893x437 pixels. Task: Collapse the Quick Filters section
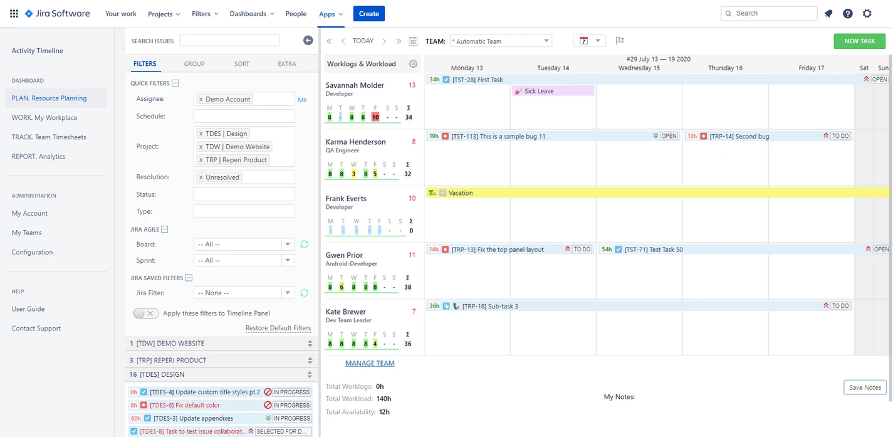tap(175, 83)
